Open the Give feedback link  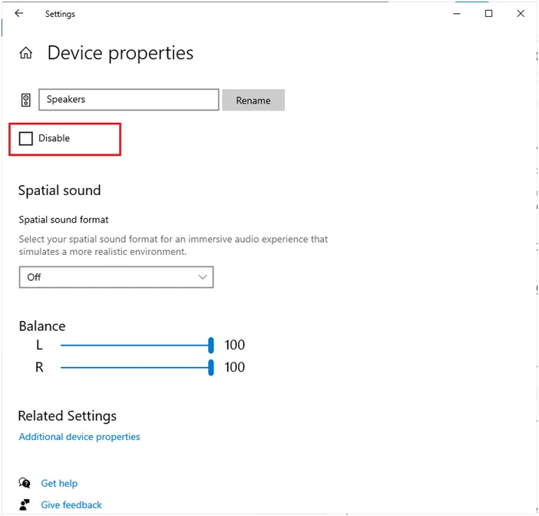(71, 504)
